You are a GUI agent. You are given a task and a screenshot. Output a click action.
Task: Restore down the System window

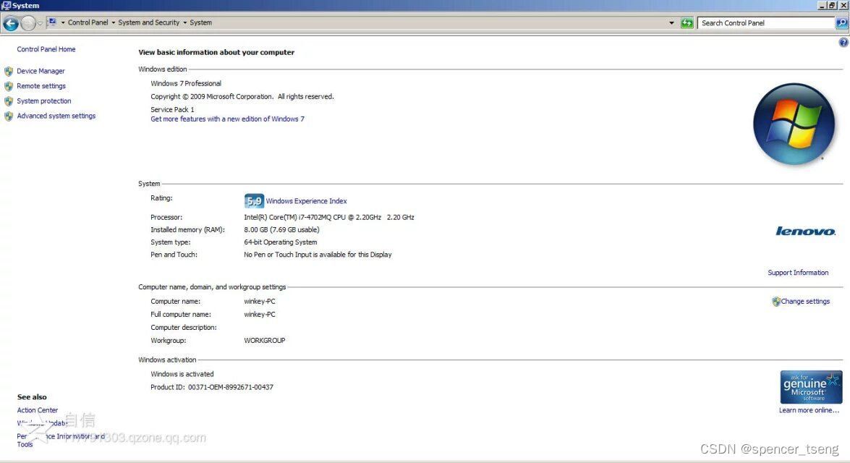tap(833, 5)
